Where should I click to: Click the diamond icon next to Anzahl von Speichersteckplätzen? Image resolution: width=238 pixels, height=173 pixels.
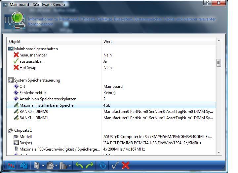tap(16, 99)
